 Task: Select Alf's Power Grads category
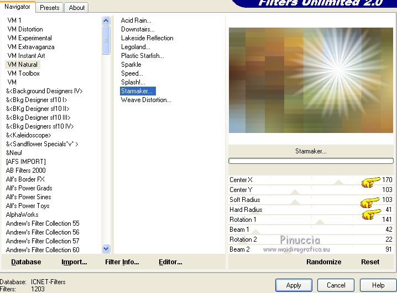(29, 188)
